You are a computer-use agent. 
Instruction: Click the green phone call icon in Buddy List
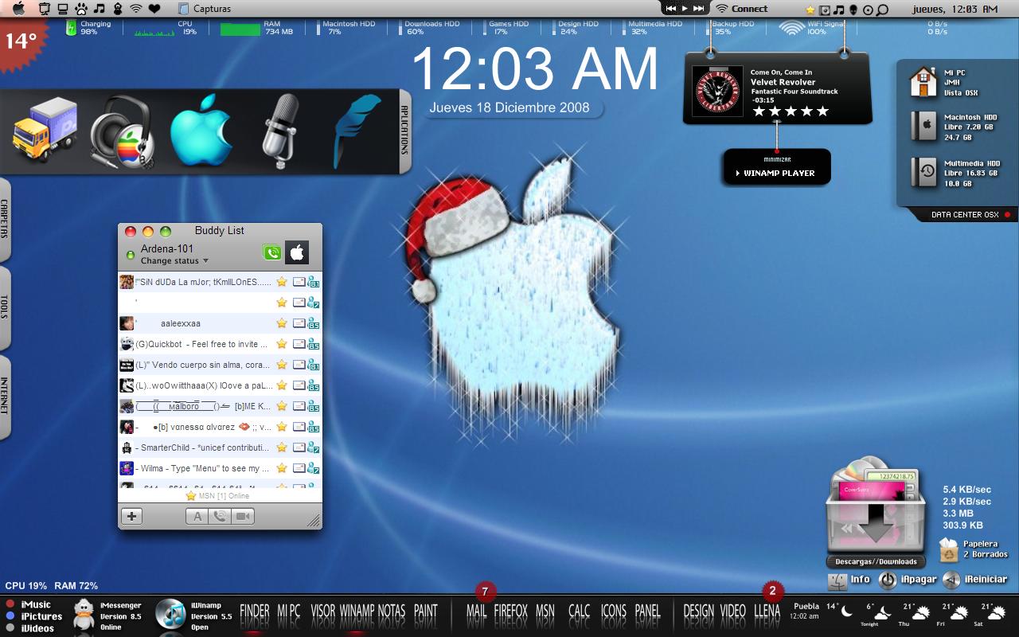point(272,253)
